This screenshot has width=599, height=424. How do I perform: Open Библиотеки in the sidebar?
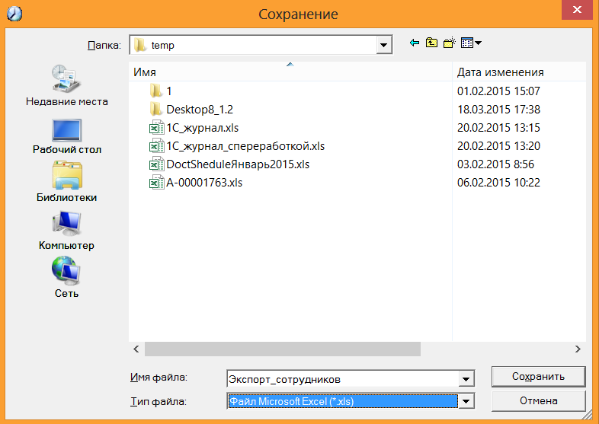coord(66,182)
